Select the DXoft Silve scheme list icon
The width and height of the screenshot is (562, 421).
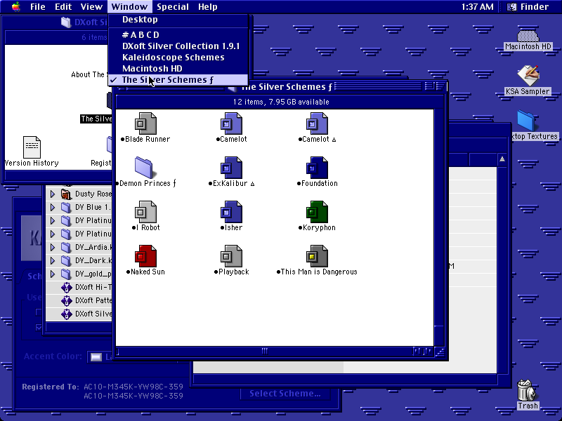tap(66, 314)
